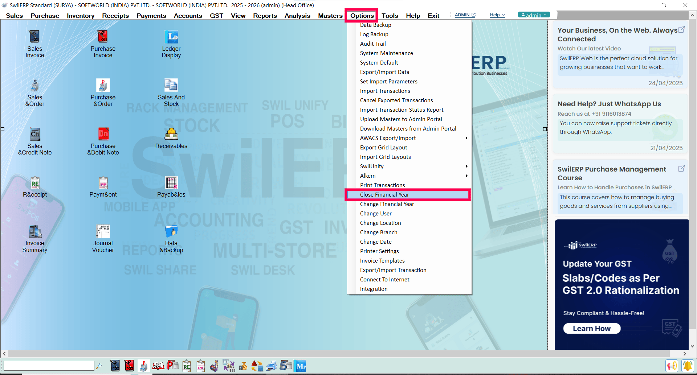The image size is (697, 375).
Task: Open the Reports menu in menu bar
Action: coord(265,16)
